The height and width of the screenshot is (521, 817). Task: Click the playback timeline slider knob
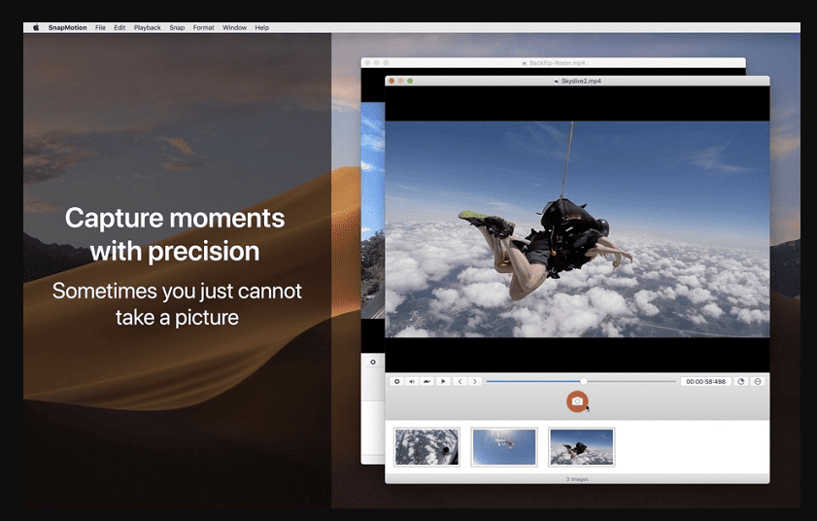click(x=584, y=382)
